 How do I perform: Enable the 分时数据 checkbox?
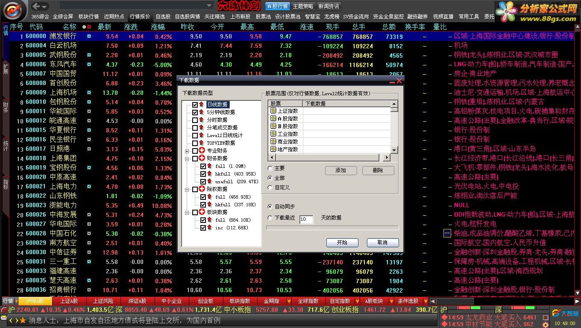click(195, 120)
